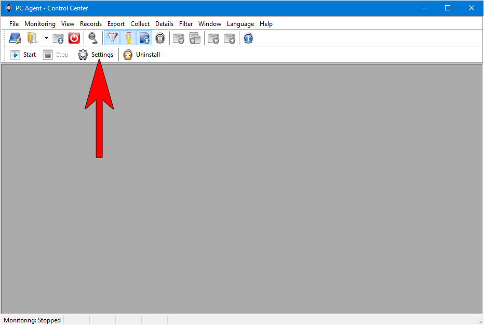The height and width of the screenshot is (325, 484).
Task: Toggle the funnel filter icon
Action: 112,38
